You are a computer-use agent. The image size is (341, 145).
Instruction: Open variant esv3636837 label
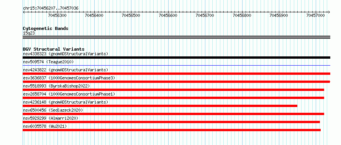69,78
